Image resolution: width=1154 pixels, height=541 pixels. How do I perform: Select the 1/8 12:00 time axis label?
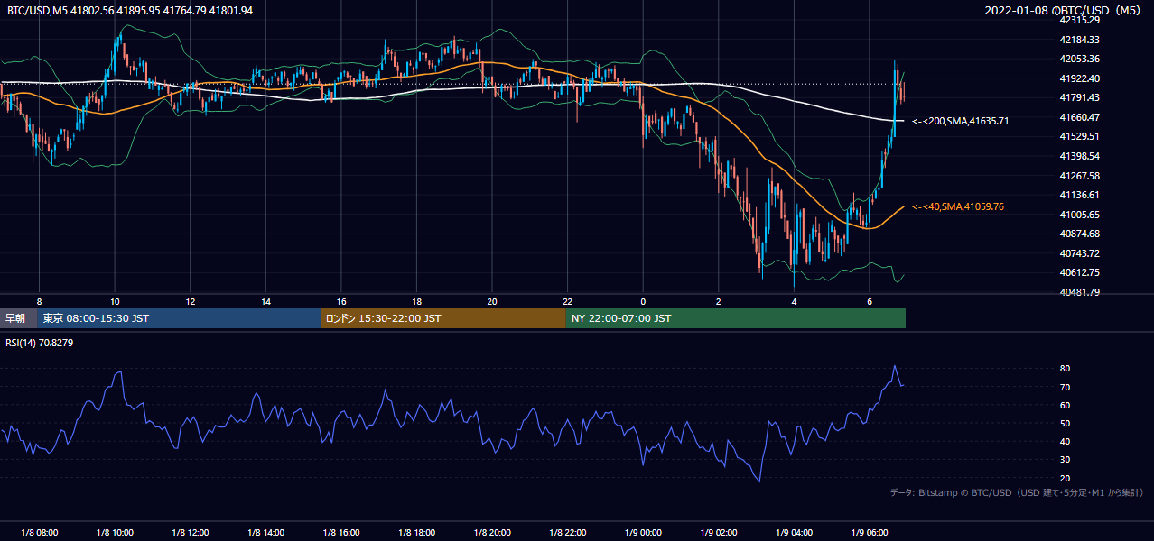pos(190,533)
